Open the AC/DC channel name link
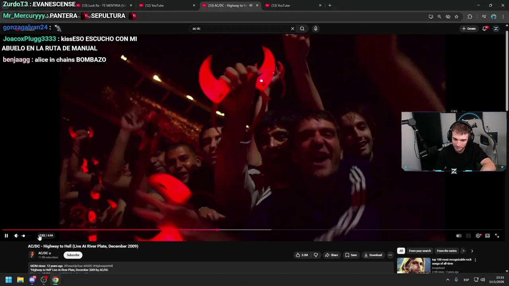509x286 pixels. tap(43, 253)
